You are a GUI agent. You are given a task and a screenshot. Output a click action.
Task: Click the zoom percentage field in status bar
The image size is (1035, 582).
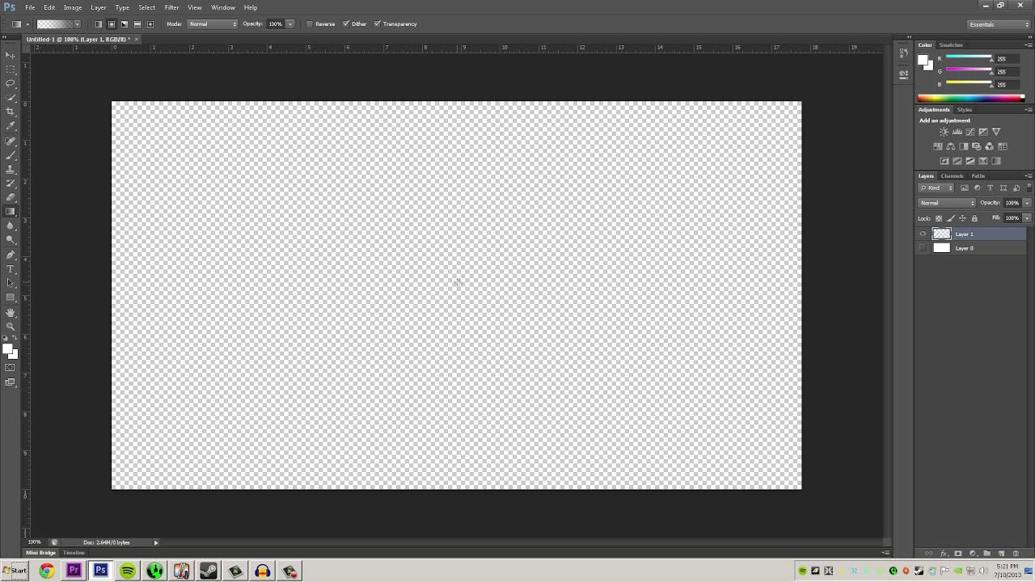(x=35, y=542)
